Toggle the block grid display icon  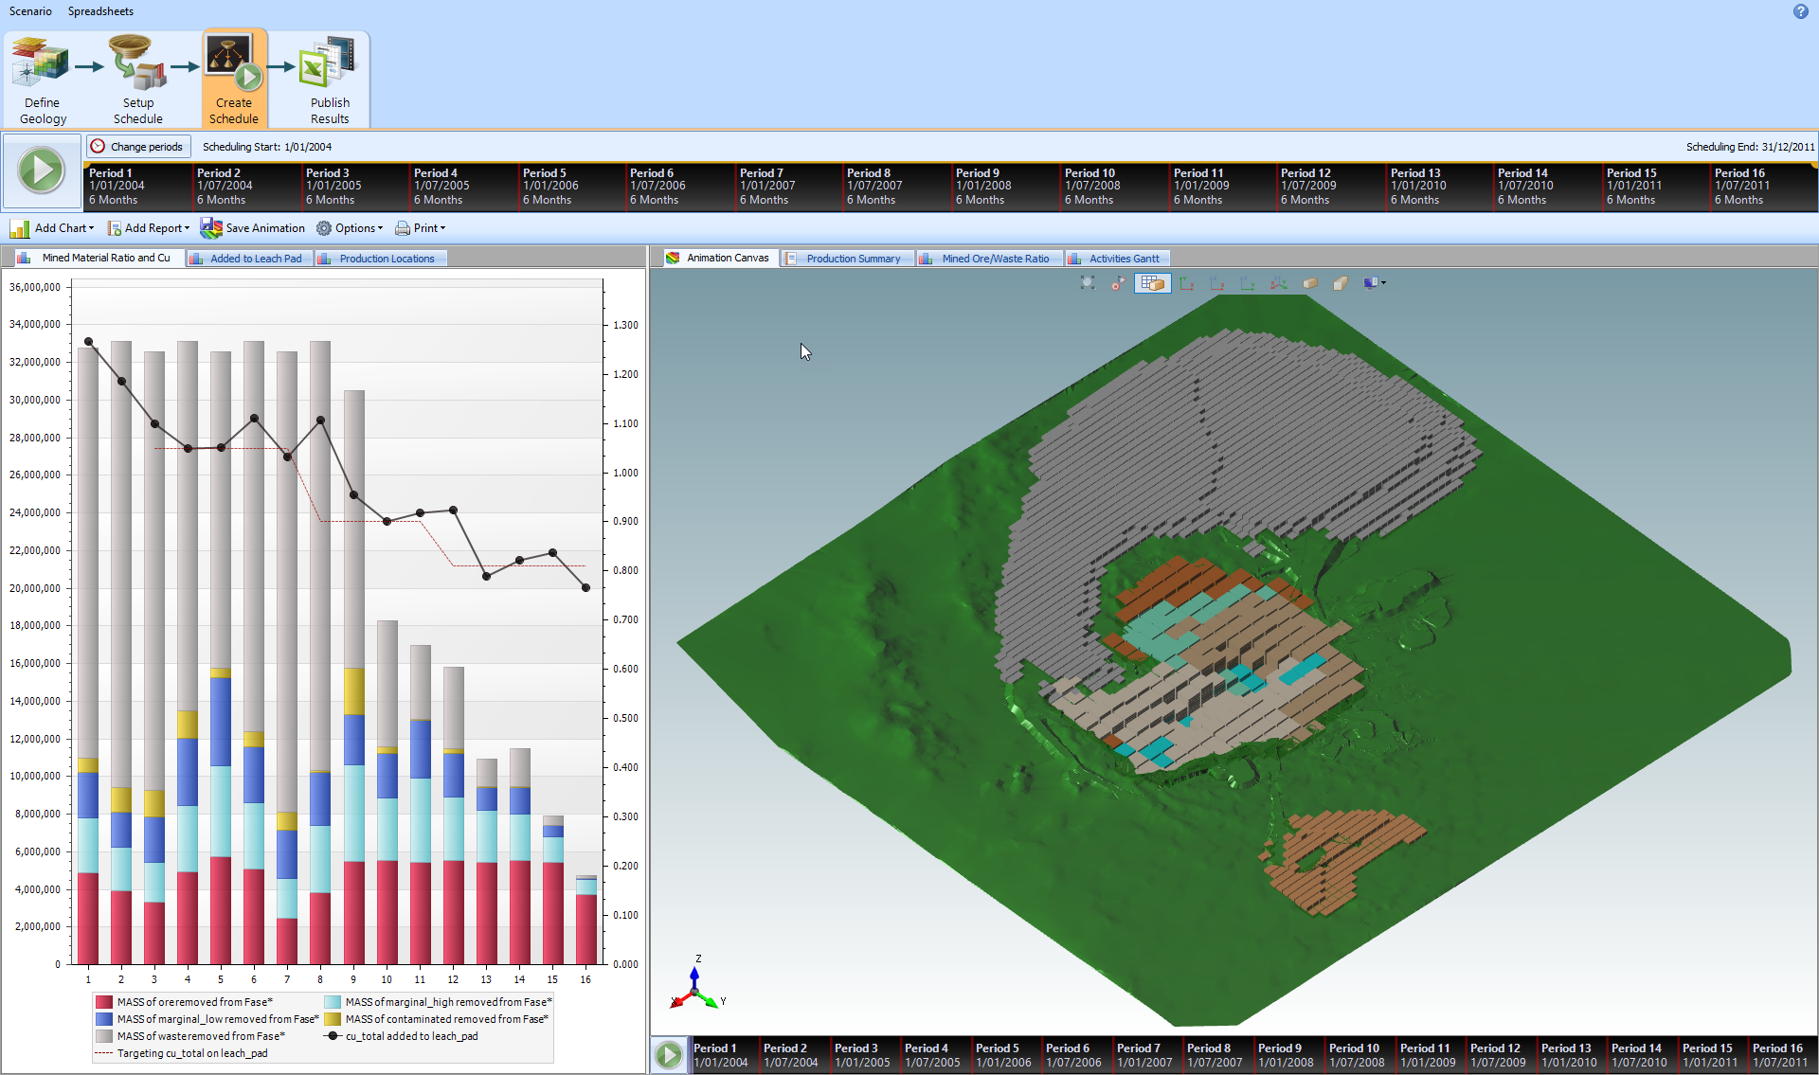(1152, 282)
